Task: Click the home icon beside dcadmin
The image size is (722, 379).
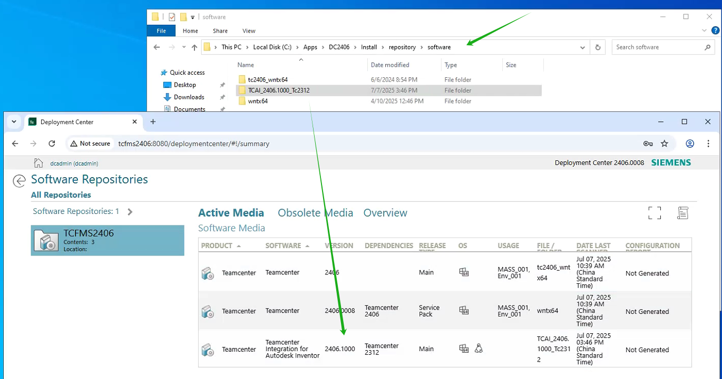Action: pos(38,163)
